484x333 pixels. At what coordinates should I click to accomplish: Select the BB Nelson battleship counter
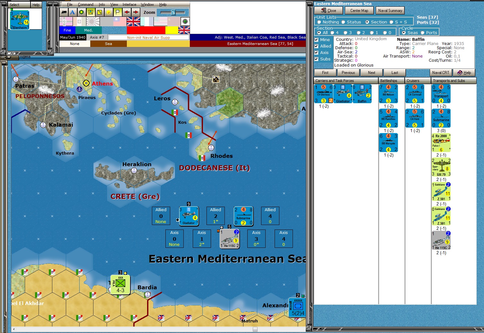pyautogui.click(x=388, y=94)
